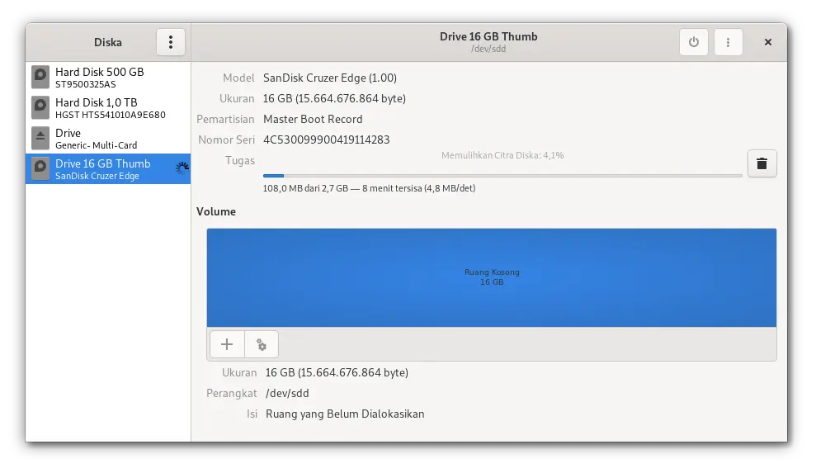Select the Drive 16 GB Thumb entry
This screenshot has width=816, height=473.
[x=108, y=168]
